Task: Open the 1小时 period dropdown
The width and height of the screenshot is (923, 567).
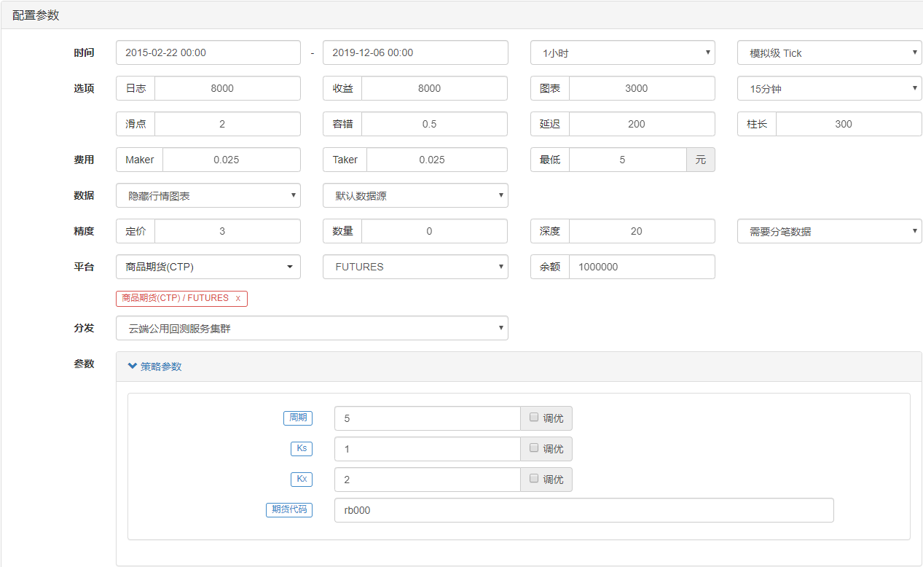Action: [622, 53]
